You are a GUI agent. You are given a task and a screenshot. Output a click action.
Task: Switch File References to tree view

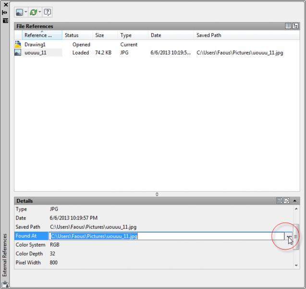(295, 26)
